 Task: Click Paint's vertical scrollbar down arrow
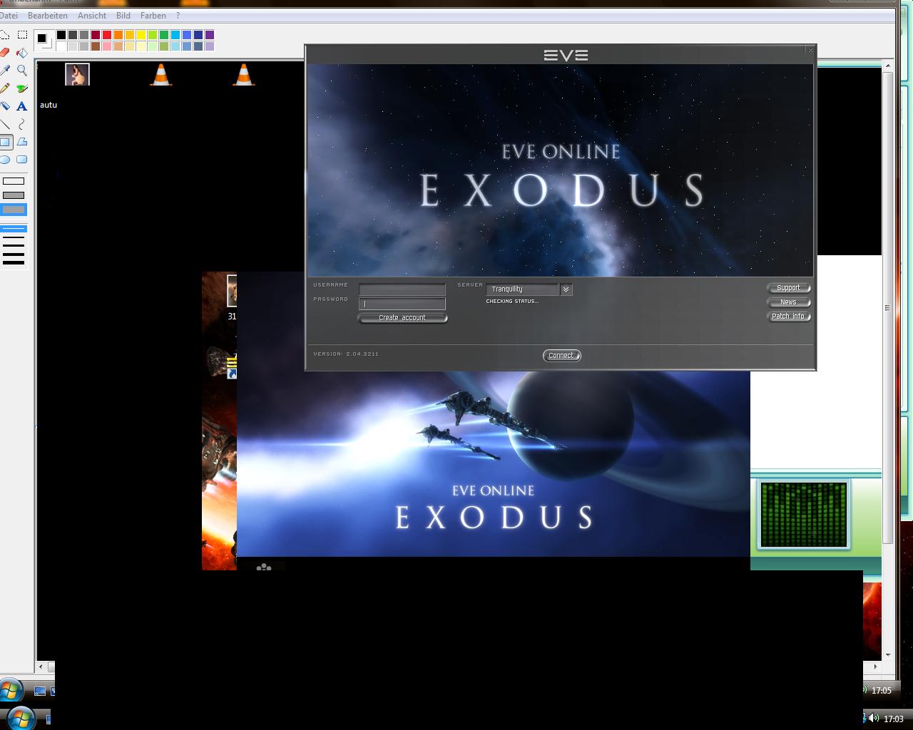[x=888, y=654]
